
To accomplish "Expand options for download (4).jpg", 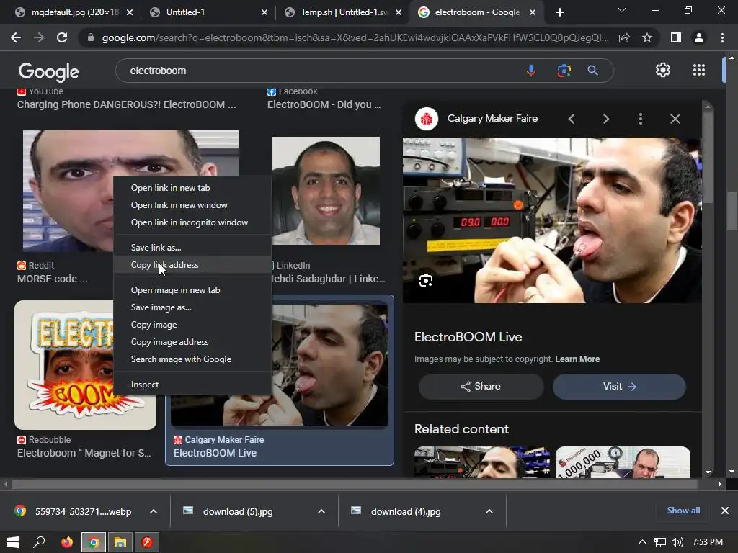I will [489, 511].
